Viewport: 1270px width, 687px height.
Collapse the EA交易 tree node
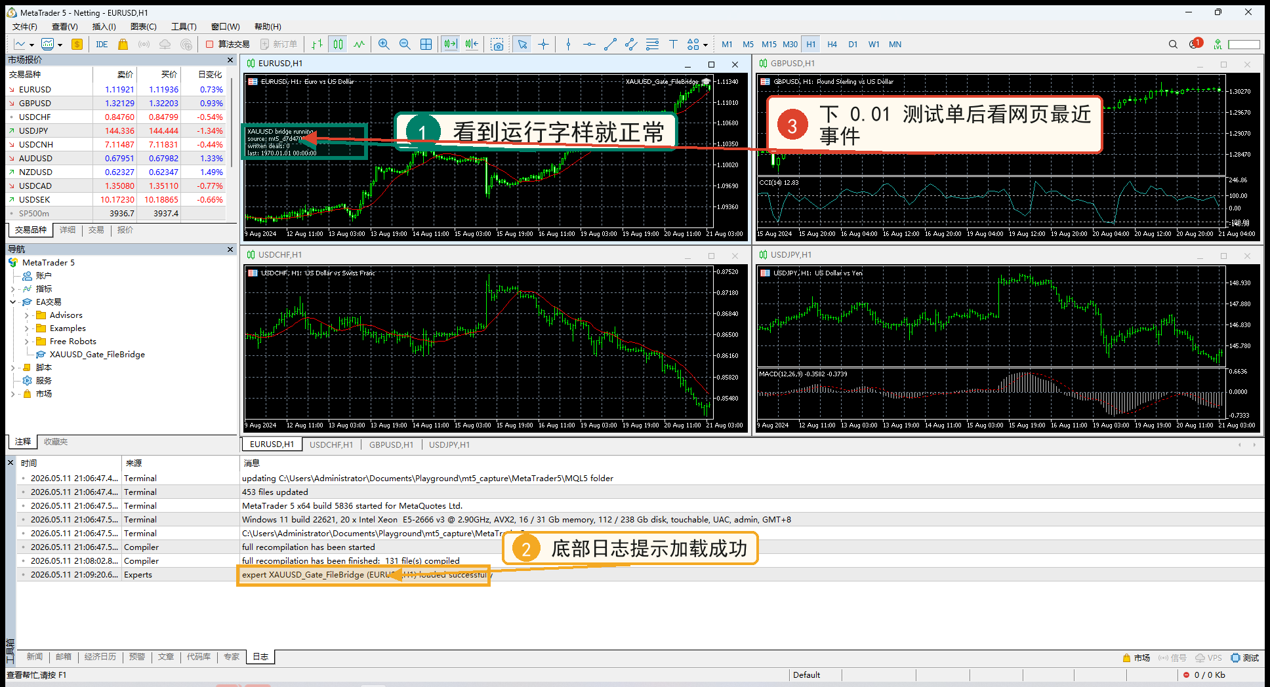[x=13, y=302]
